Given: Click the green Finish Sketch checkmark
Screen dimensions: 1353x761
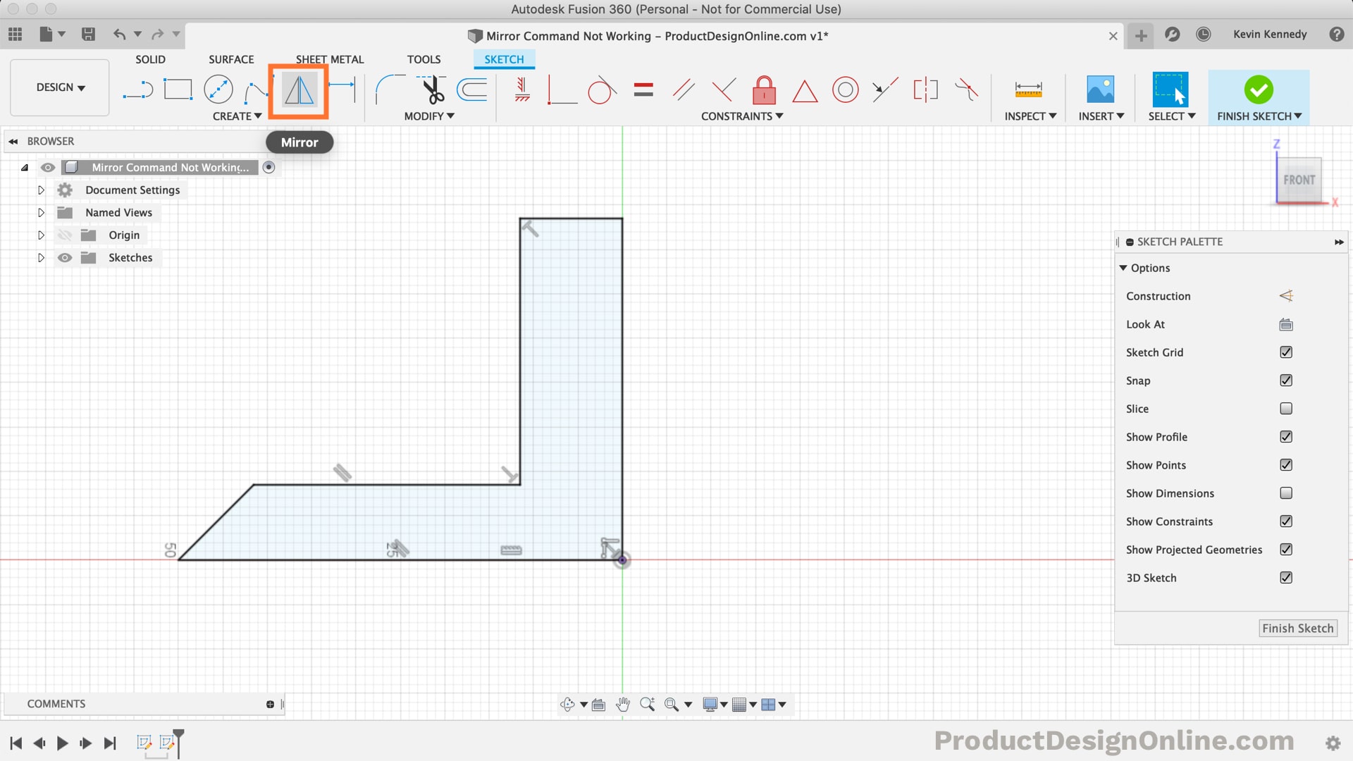Looking at the screenshot, I should [x=1259, y=89].
